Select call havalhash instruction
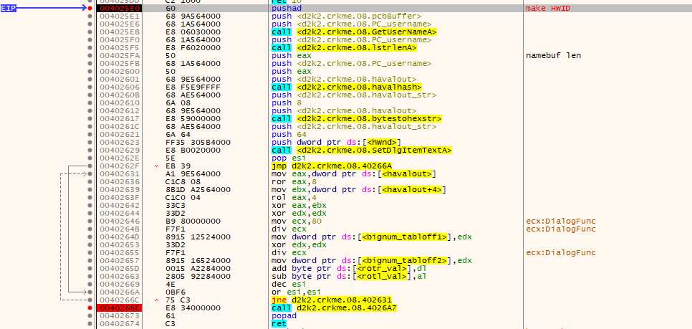This screenshot has height=329, width=692. pyautogui.click(x=347, y=87)
